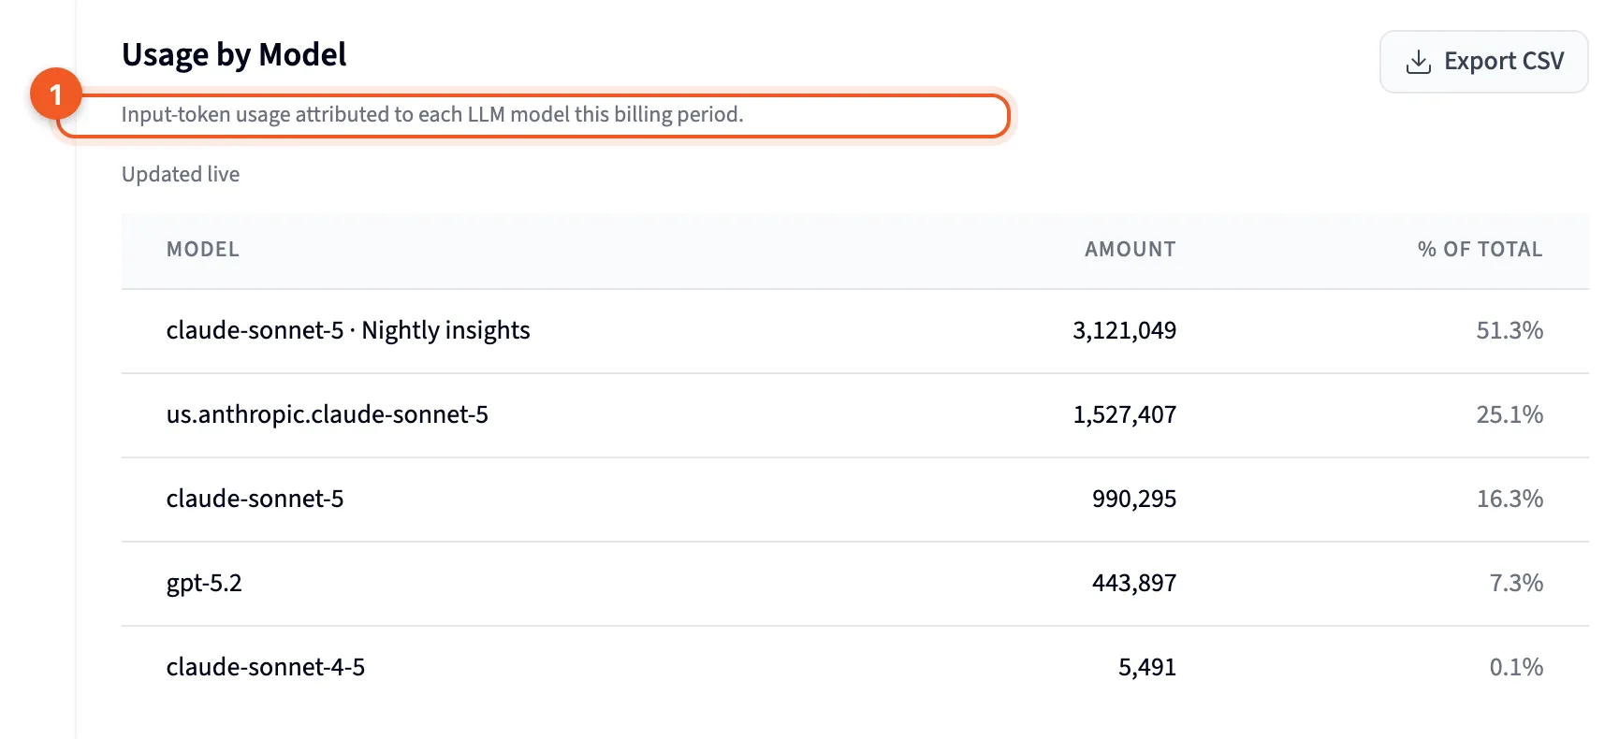Click the 16.3% share value
1619x739 pixels.
pyautogui.click(x=1510, y=499)
